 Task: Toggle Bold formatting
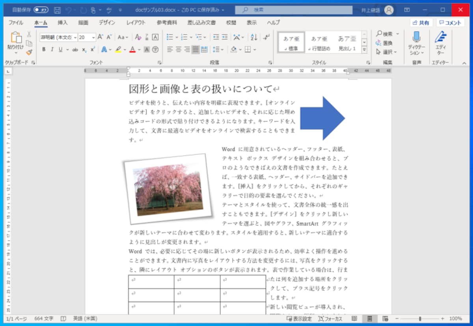(44, 50)
